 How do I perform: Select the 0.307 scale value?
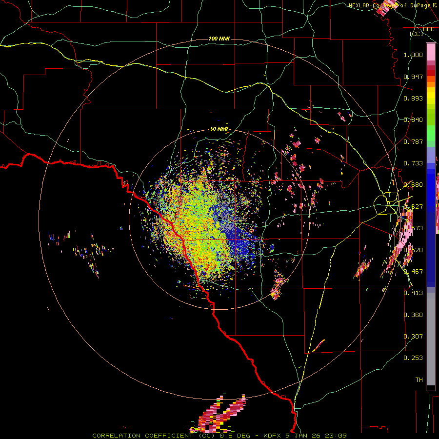click(x=413, y=336)
